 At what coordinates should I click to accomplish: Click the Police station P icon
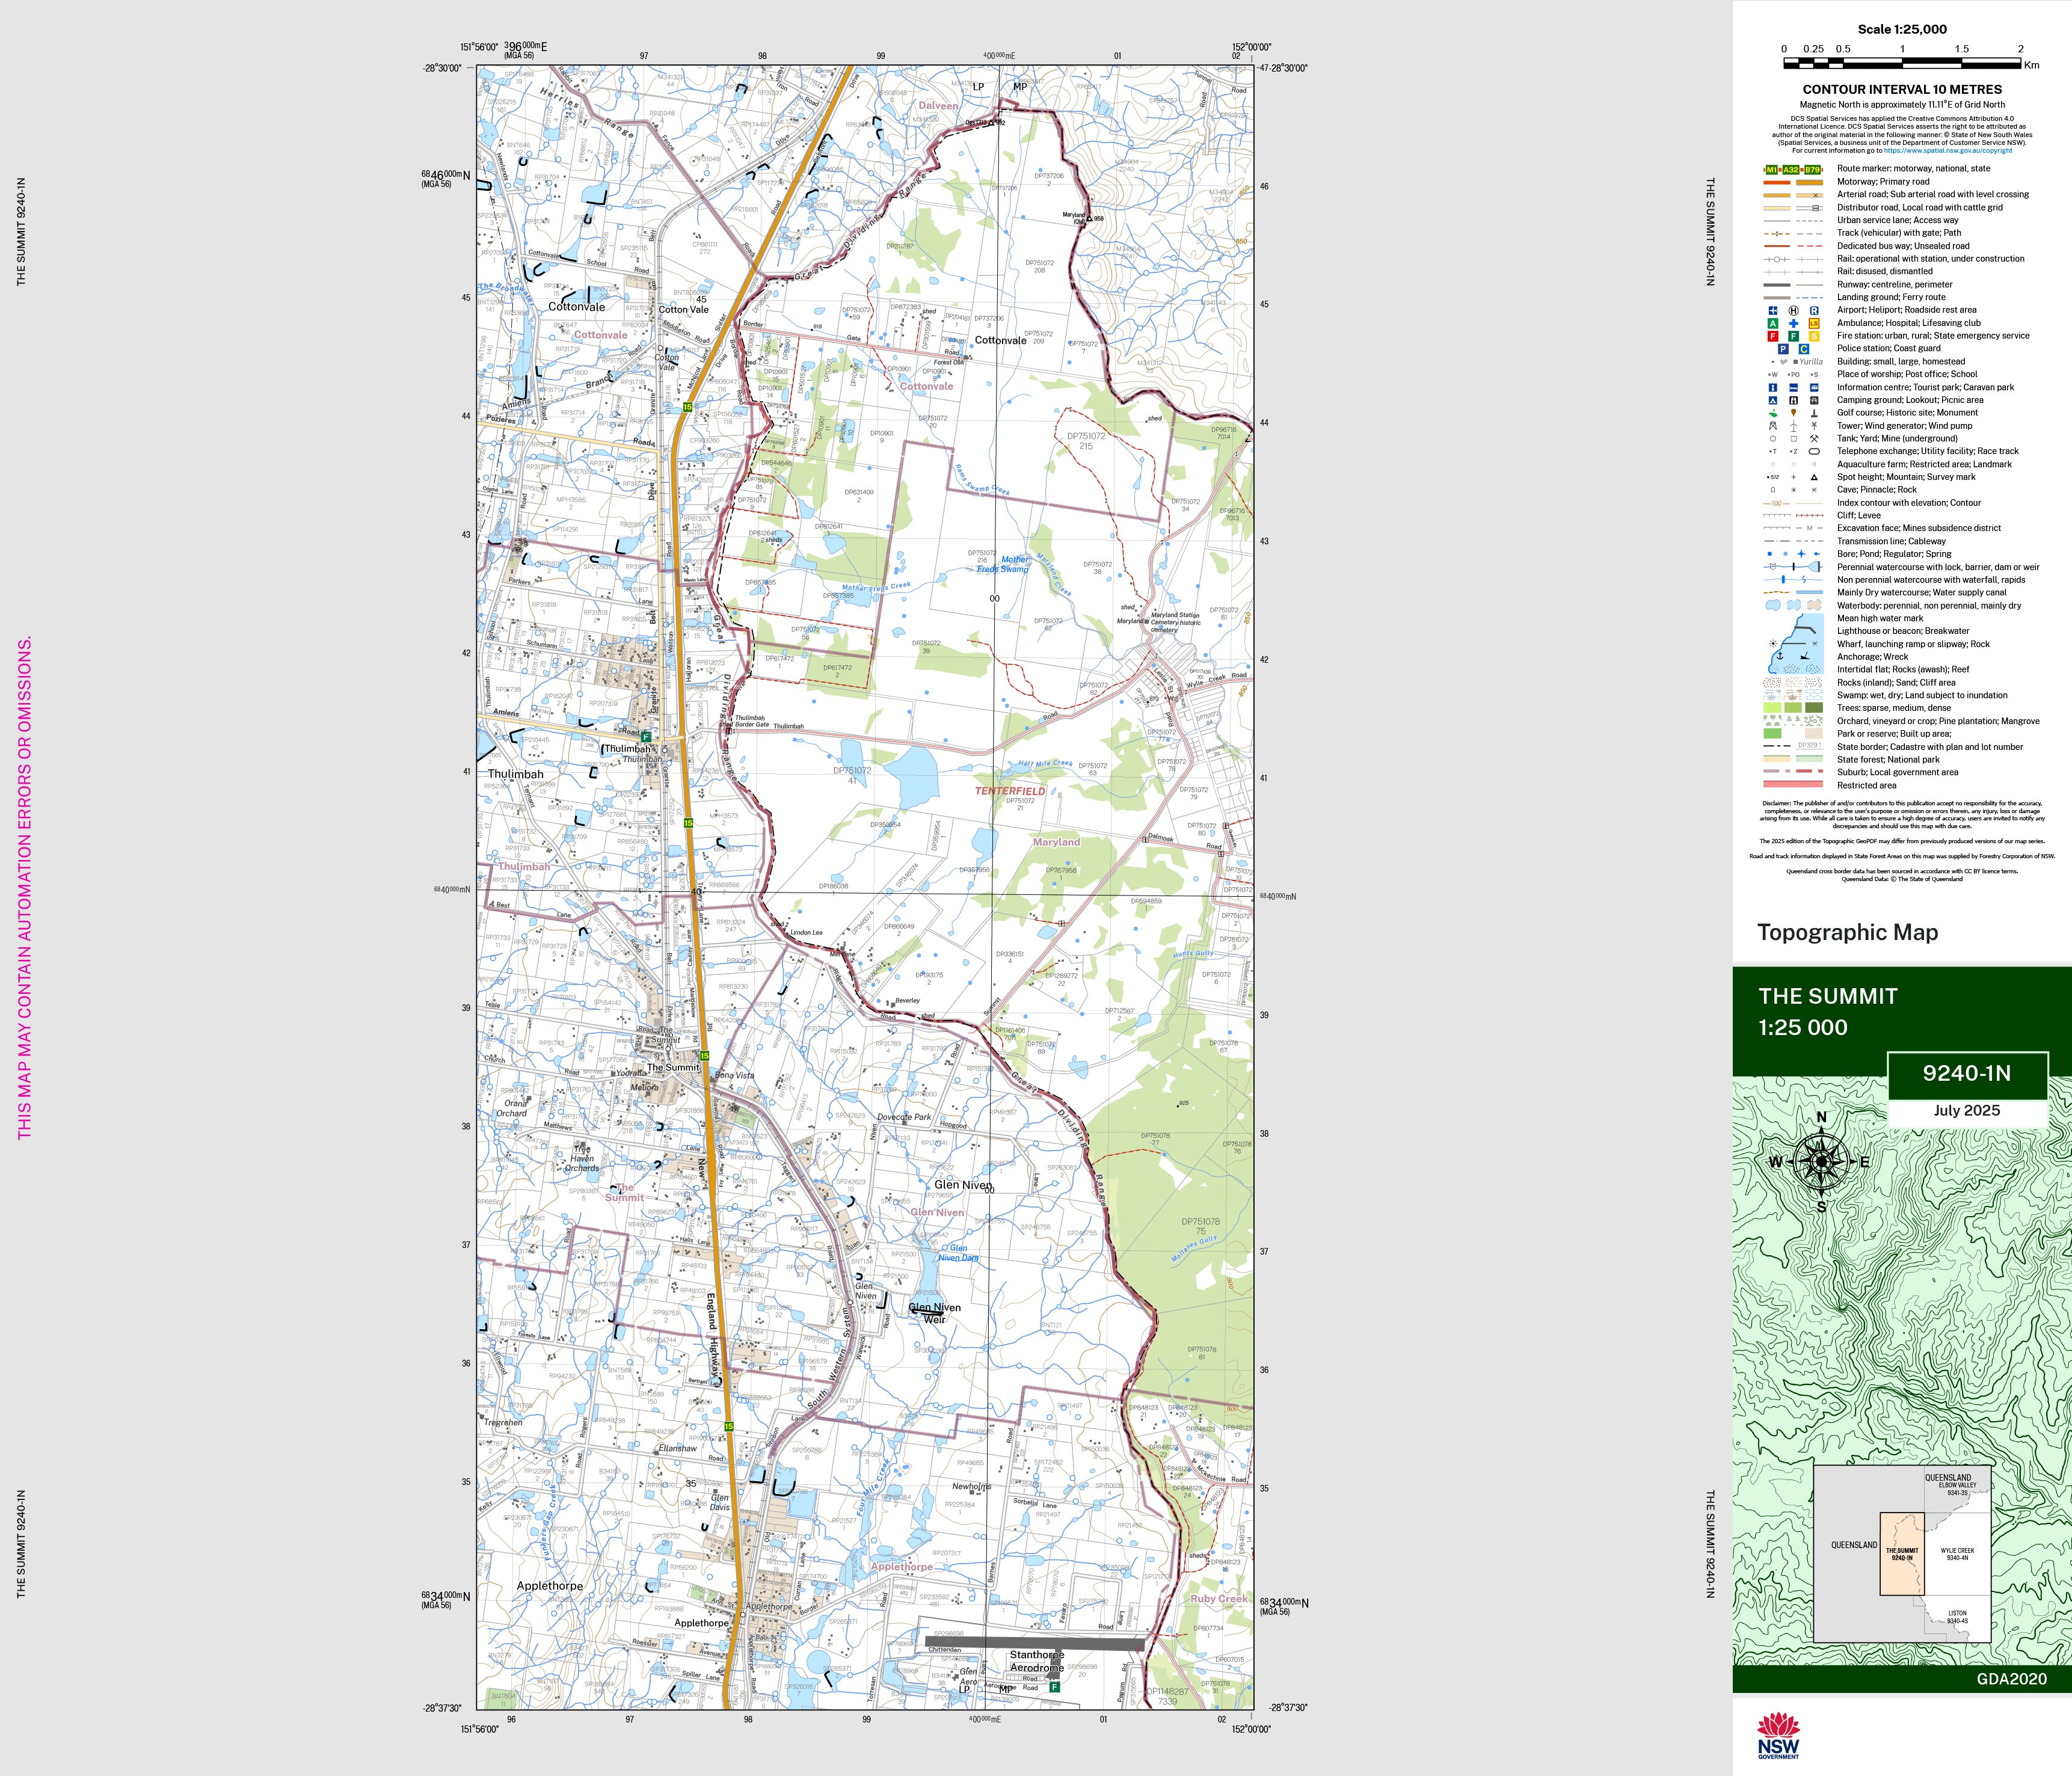point(1783,349)
